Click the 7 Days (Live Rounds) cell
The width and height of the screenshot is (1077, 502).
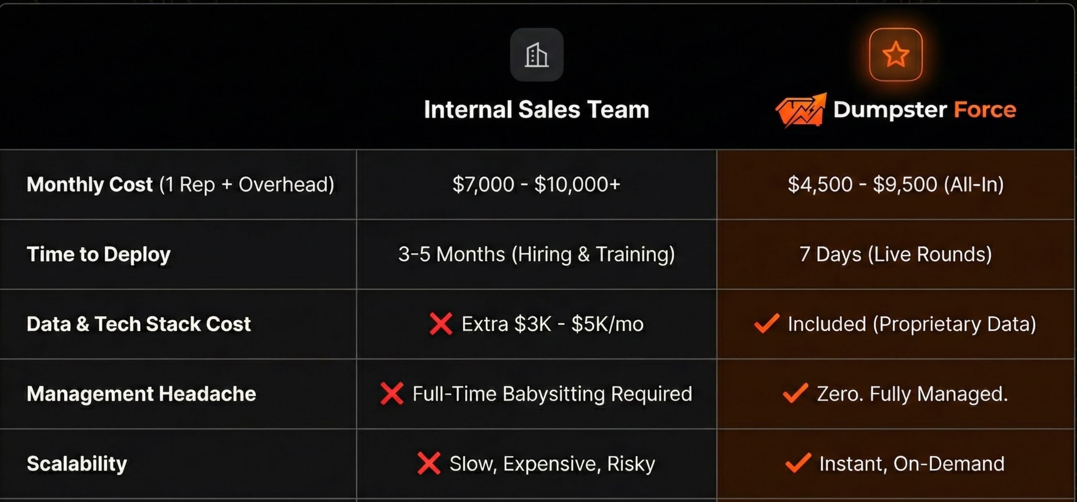click(895, 254)
